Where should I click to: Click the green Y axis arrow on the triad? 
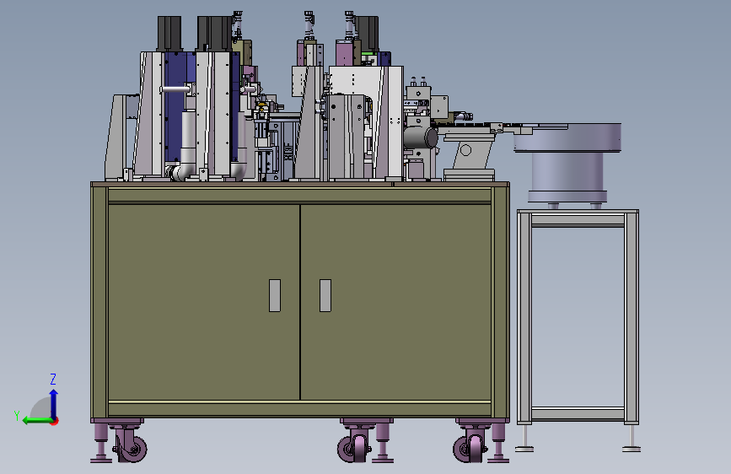click(x=37, y=421)
